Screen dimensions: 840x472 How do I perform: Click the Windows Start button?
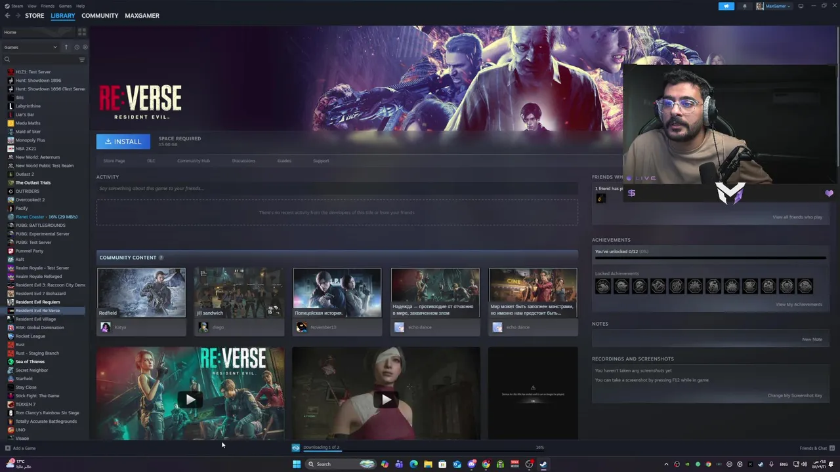(x=297, y=464)
